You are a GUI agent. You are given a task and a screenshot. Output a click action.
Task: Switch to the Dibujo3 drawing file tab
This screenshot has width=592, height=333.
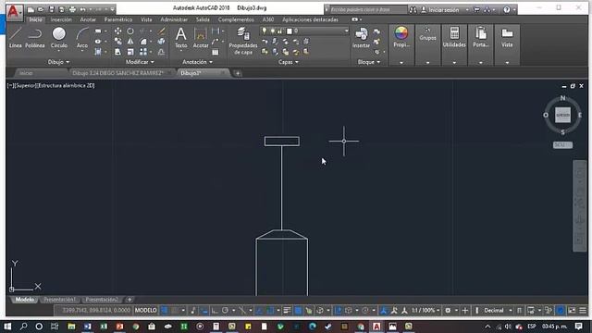191,73
